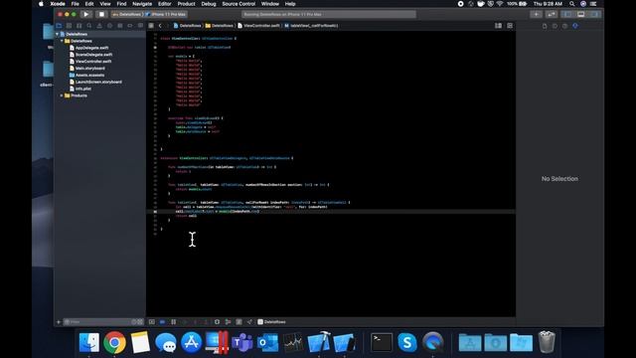Select Info.plist in navigator
This screenshot has width=636, height=358.
pyautogui.click(x=82, y=89)
